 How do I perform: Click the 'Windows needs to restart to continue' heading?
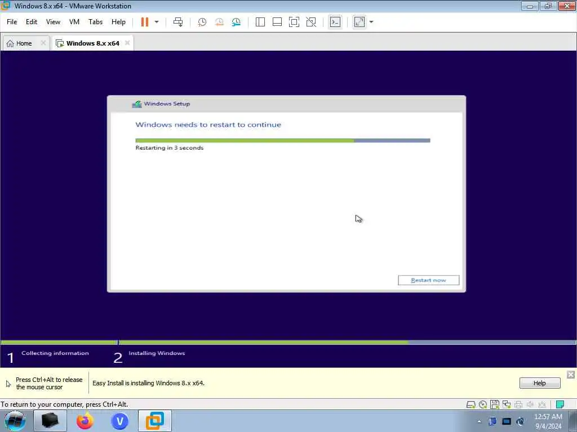(x=208, y=124)
